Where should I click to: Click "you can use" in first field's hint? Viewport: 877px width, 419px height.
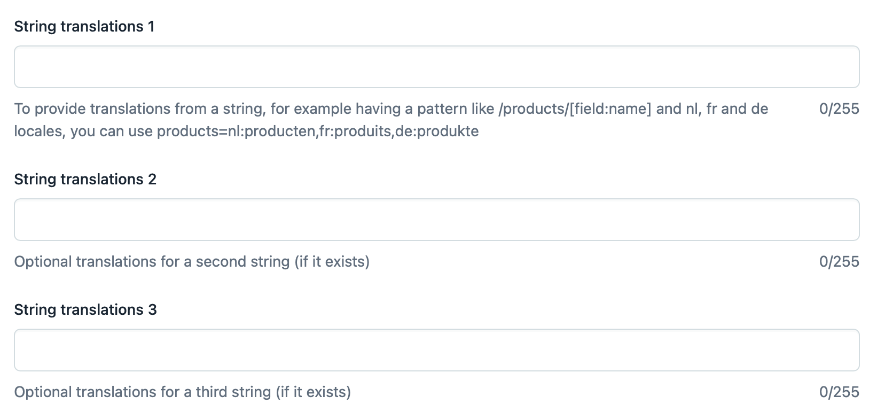(112, 131)
